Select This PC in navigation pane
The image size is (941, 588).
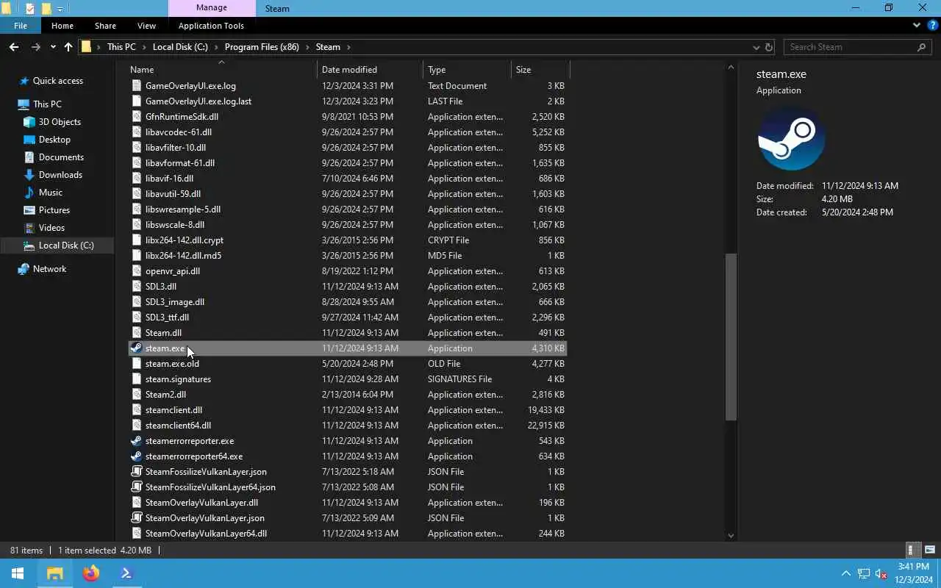[47, 104]
